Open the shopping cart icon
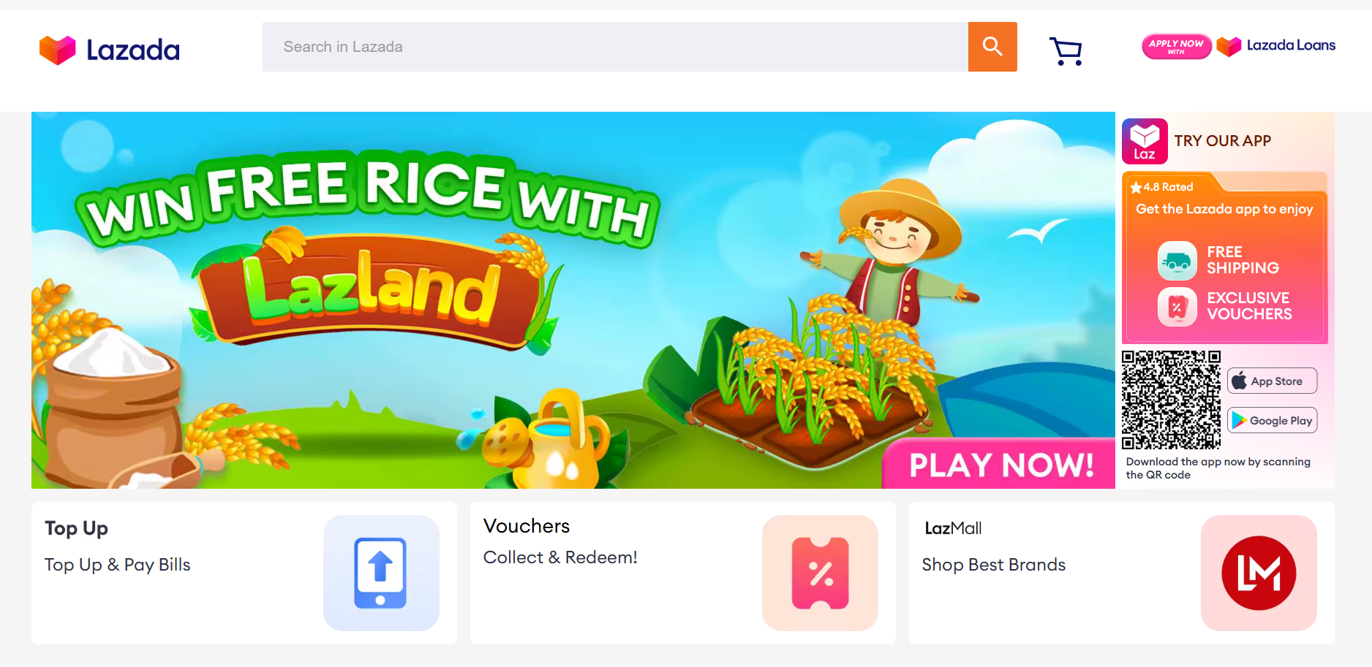 (1066, 51)
